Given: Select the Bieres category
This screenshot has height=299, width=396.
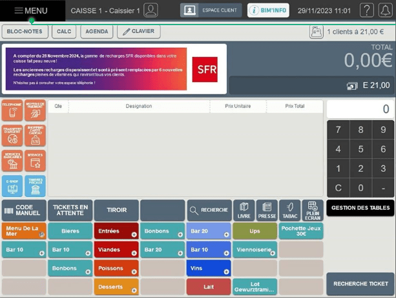Looking at the screenshot, I should (70, 231).
